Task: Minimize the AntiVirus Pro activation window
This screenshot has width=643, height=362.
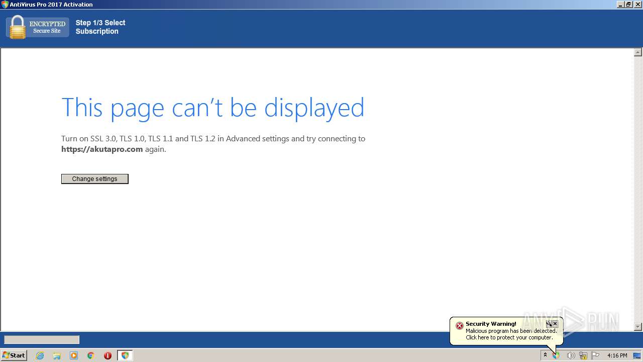Action: point(620,5)
